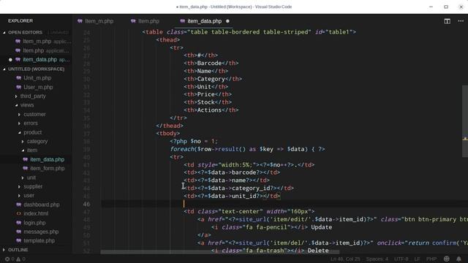Open index.html in the explorer
This screenshot has width=468, height=263.
[36, 213]
